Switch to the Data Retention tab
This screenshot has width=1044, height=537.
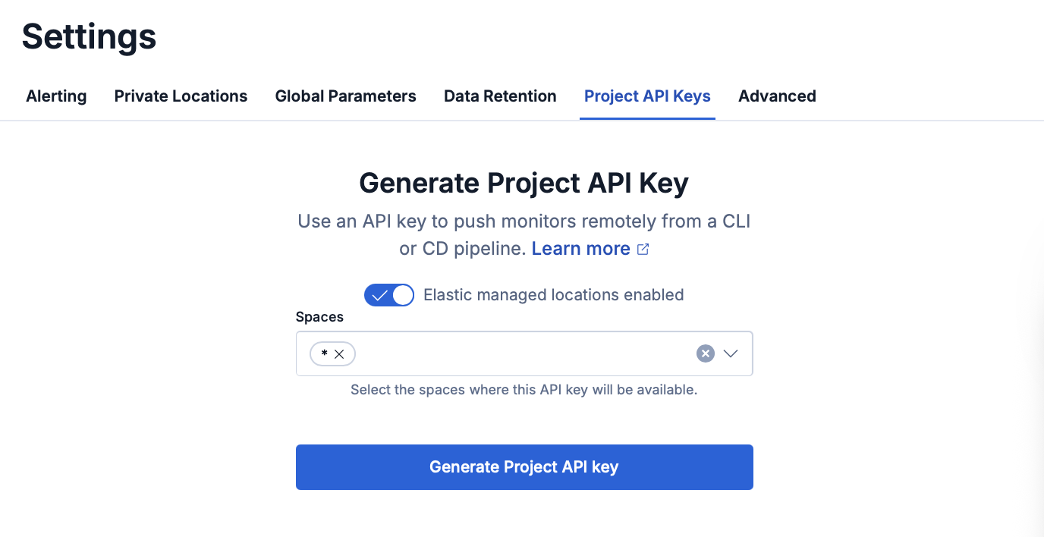(x=500, y=96)
